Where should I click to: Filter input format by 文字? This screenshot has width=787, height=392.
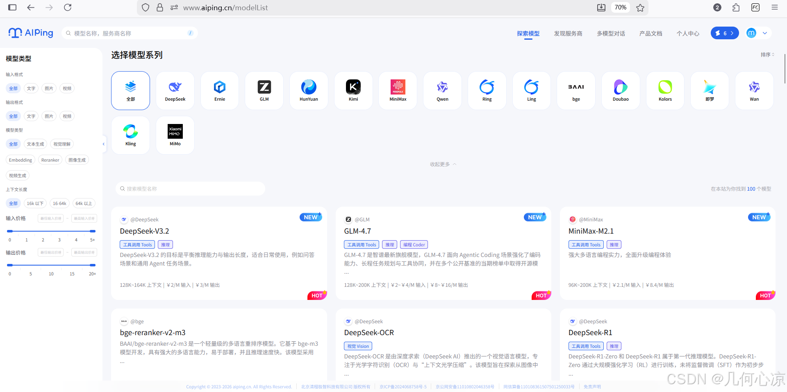click(x=31, y=88)
